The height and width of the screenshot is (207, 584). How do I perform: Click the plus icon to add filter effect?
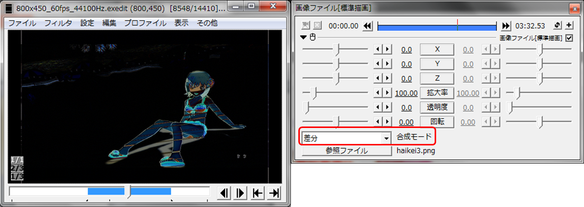[569, 25]
